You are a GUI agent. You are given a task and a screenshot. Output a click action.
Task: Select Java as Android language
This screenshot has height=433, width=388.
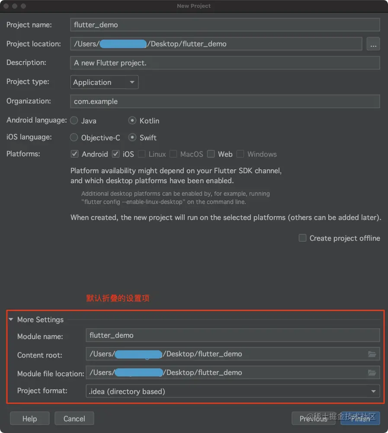[74, 121]
